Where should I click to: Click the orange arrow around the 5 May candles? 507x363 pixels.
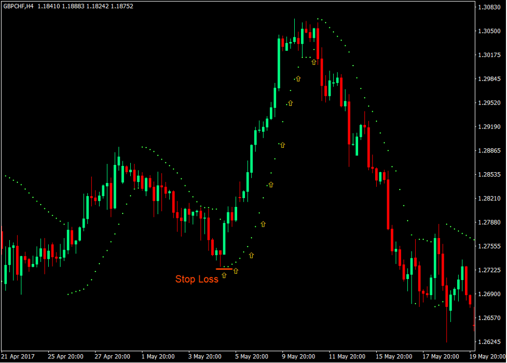pos(251,255)
